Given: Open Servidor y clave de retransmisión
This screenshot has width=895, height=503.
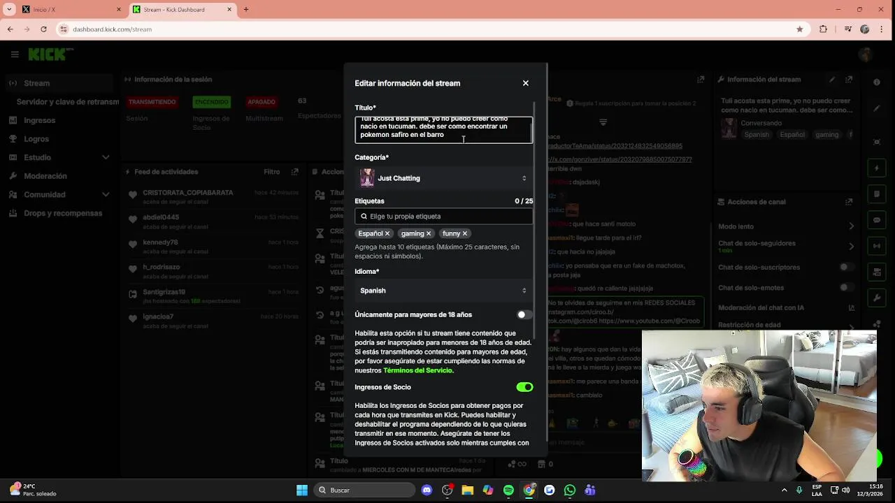Looking at the screenshot, I should pyautogui.click(x=68, y=102).
